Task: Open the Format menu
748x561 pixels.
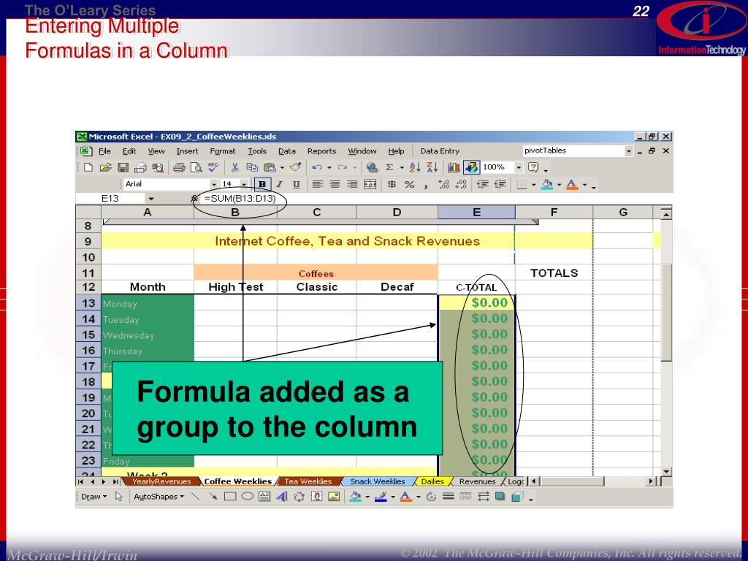Action: 223,151
